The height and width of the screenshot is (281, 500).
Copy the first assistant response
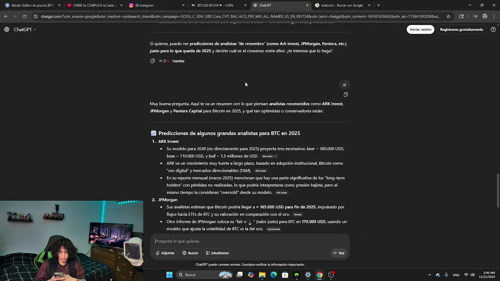152,61
